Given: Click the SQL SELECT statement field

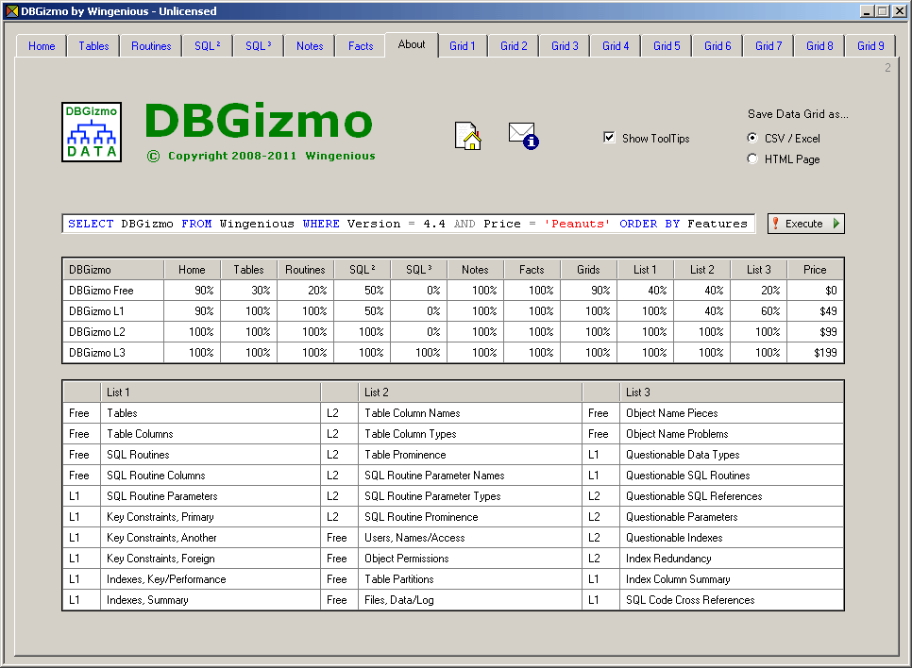Looking at the screenshot, I should click(408, 224).
